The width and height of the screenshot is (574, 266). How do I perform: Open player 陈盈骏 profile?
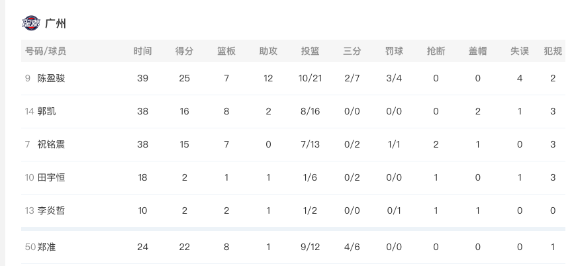tap(51, 78)
